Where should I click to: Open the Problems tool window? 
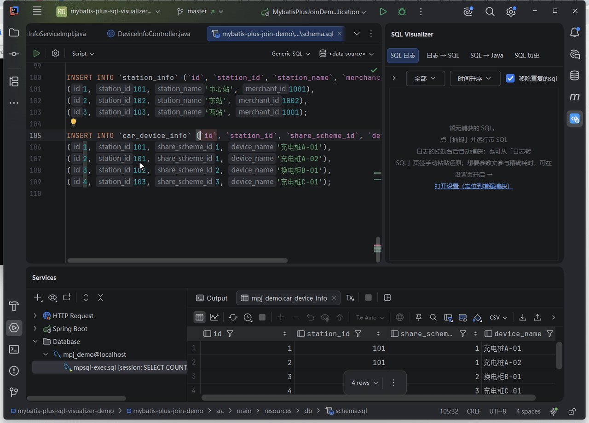[x=14, y=371]
